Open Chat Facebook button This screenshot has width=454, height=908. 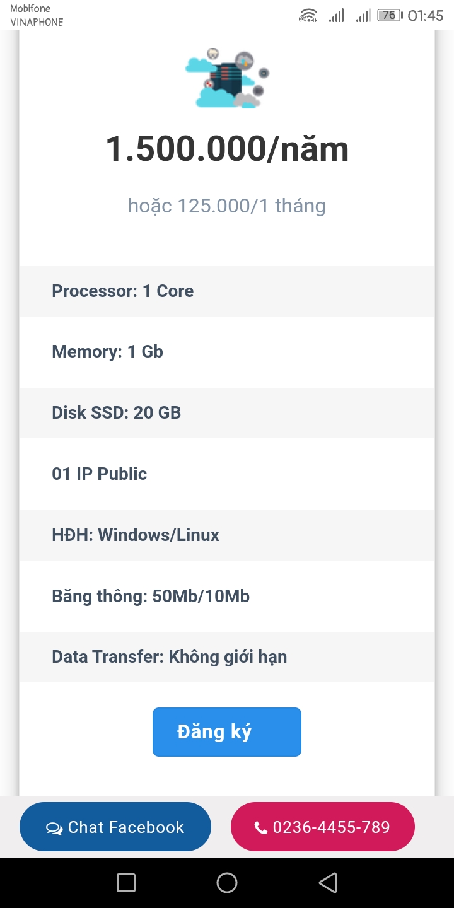115,827
